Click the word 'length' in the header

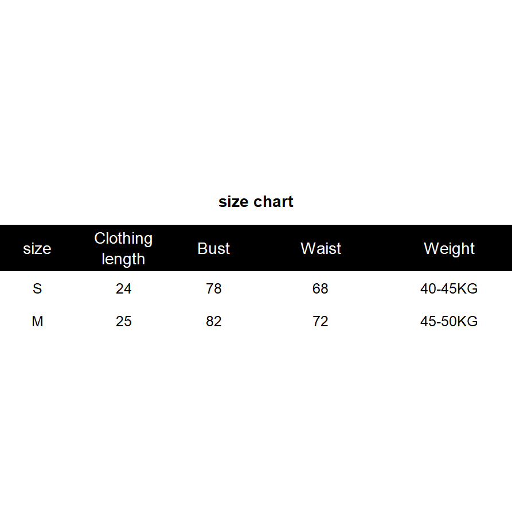click(x=123, y=259)
